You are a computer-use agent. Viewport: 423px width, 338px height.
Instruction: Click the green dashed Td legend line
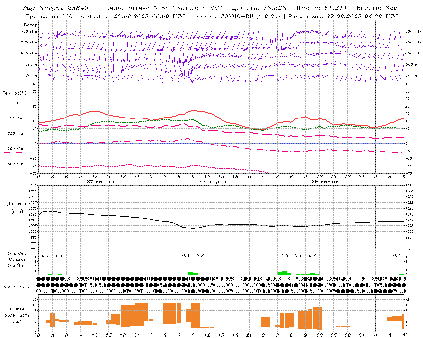pos(15,122)
